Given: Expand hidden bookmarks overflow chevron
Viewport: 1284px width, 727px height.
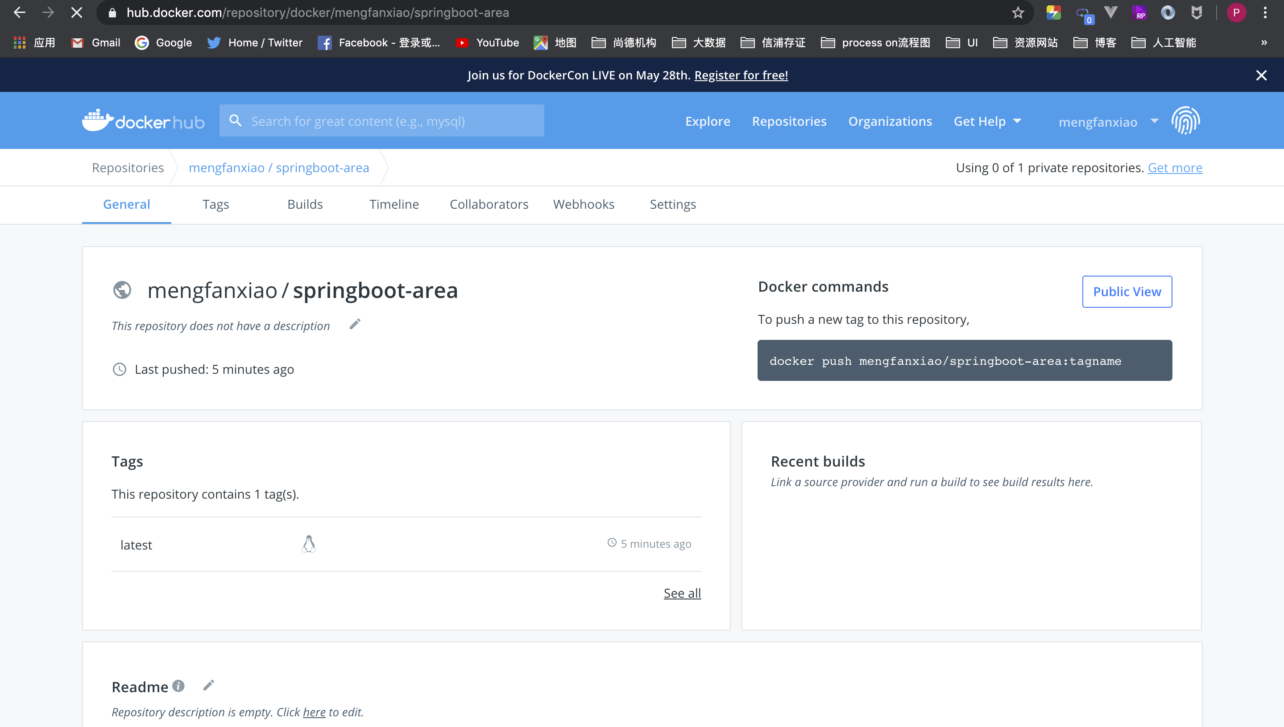Looking at the screenshot, I should 1263,43.
